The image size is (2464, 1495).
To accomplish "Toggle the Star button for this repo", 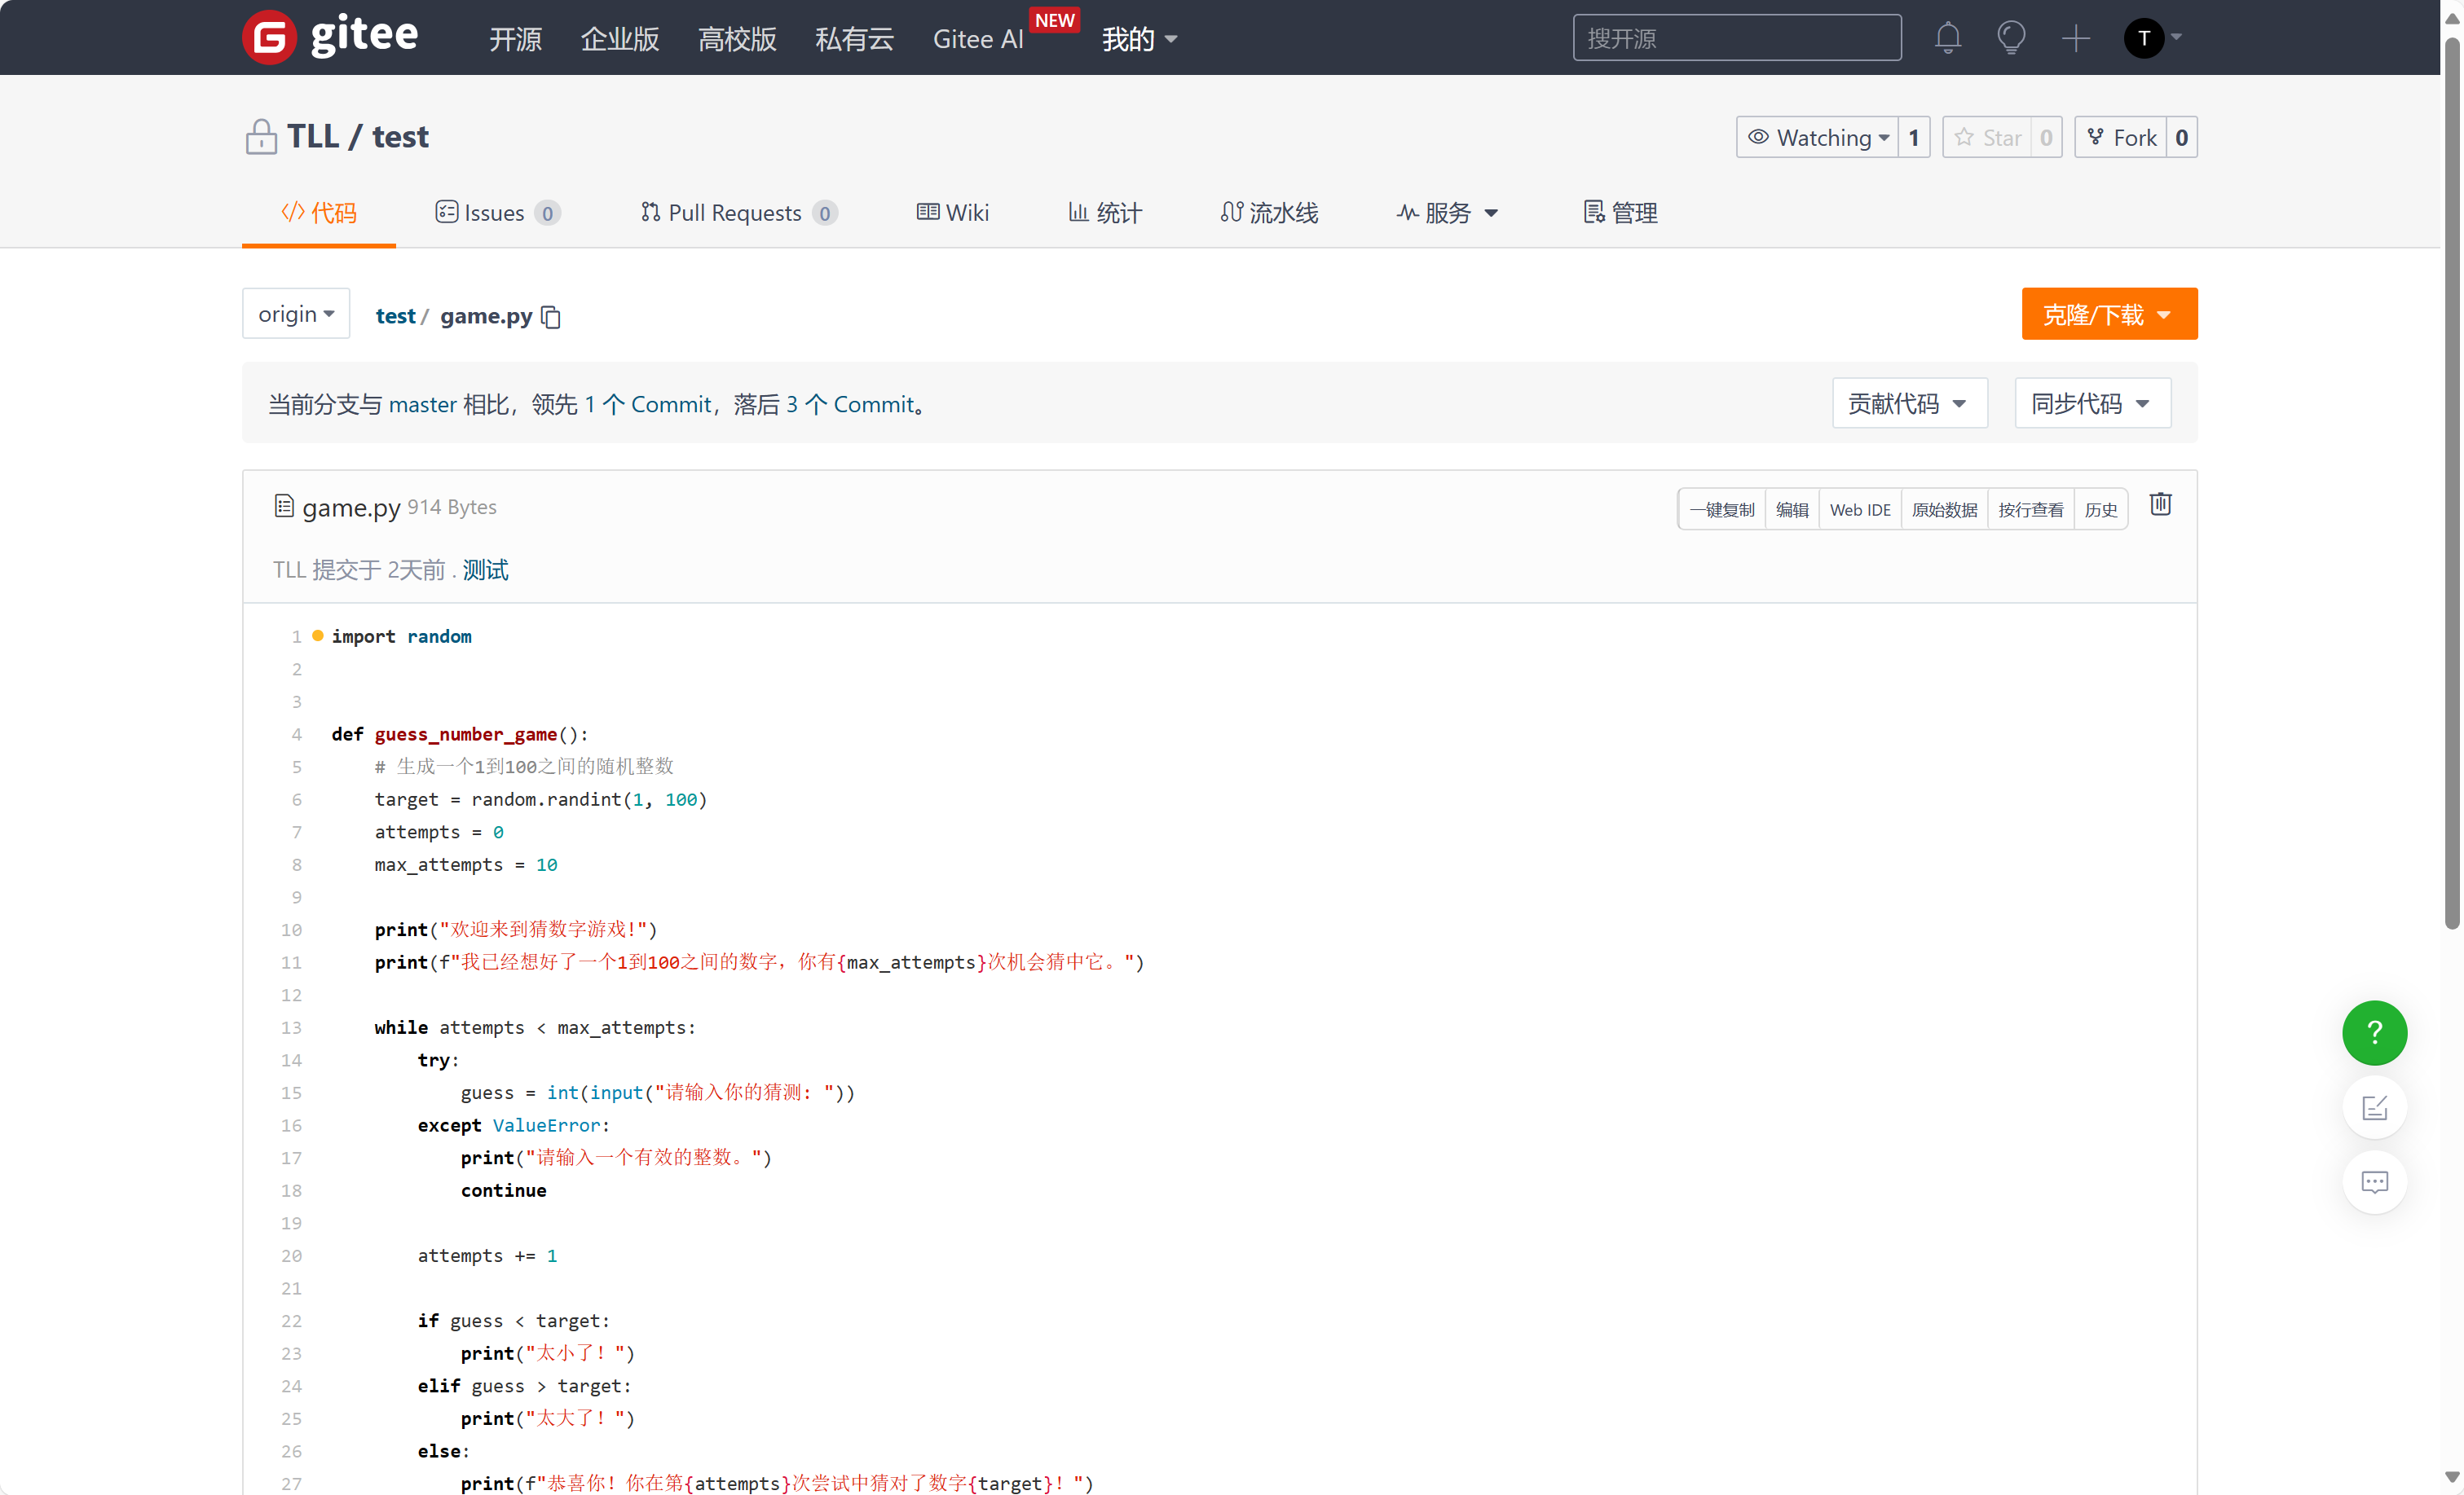I will coord(1988,137).
